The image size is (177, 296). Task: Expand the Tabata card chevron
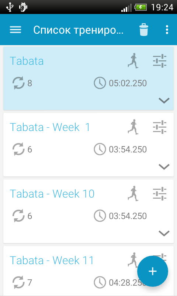click(164, 100)
